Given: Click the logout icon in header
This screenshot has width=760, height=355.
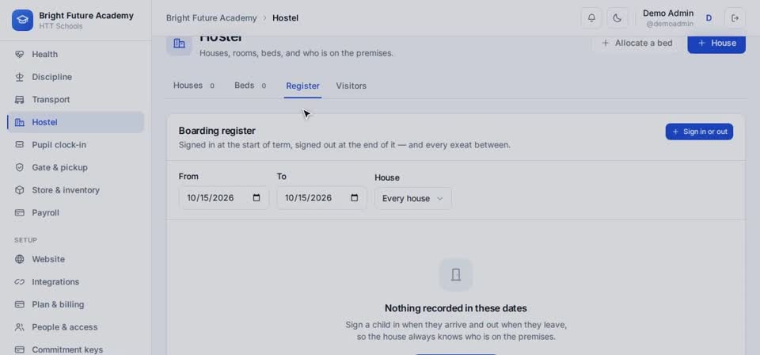Looking at the screenshot, I should (735, 18).
